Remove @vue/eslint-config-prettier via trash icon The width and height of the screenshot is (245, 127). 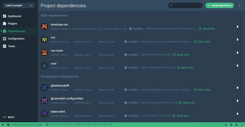237,101
